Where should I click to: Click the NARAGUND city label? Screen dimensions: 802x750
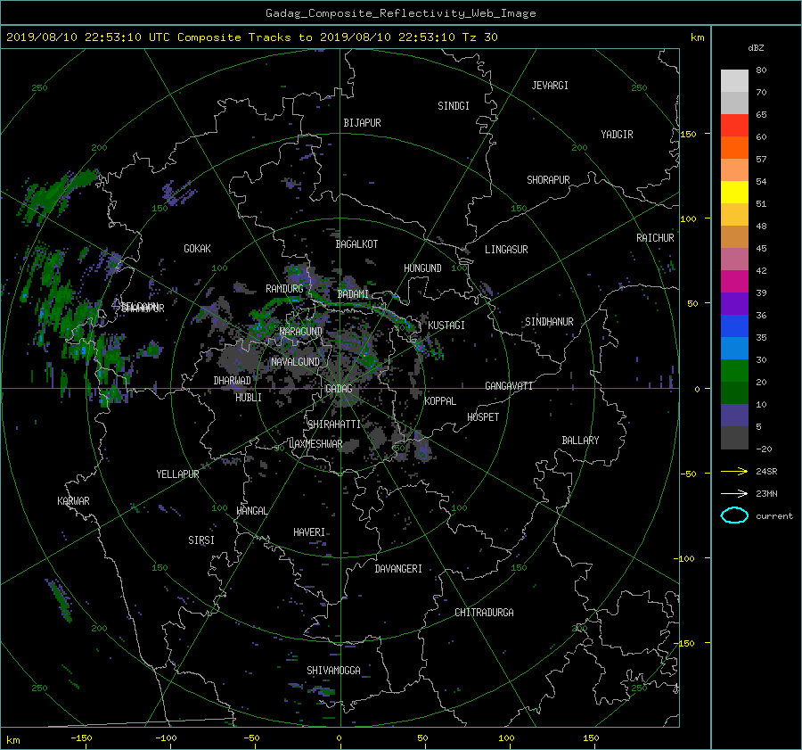pyautogui.click(x=301, y=331)
